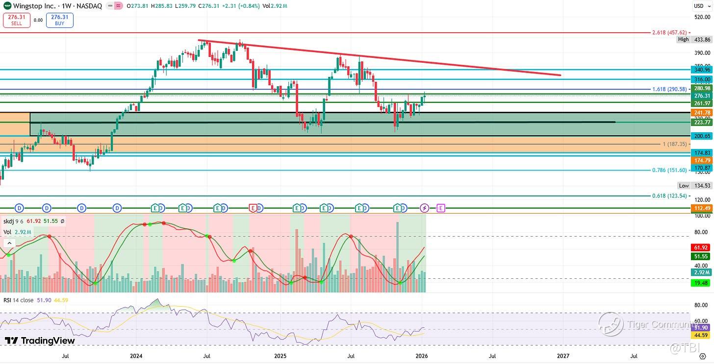Image resolution: width=714 pixels, height=364 pixels.
Task: Click the 280.98 price axis label
Action: tap(701, 88)
